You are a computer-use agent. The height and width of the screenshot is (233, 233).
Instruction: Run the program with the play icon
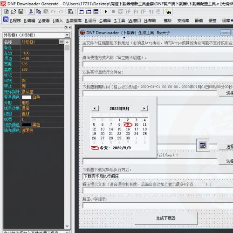106,12
